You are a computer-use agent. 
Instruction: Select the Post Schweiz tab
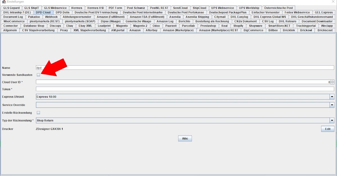click(x=136, y=8)
